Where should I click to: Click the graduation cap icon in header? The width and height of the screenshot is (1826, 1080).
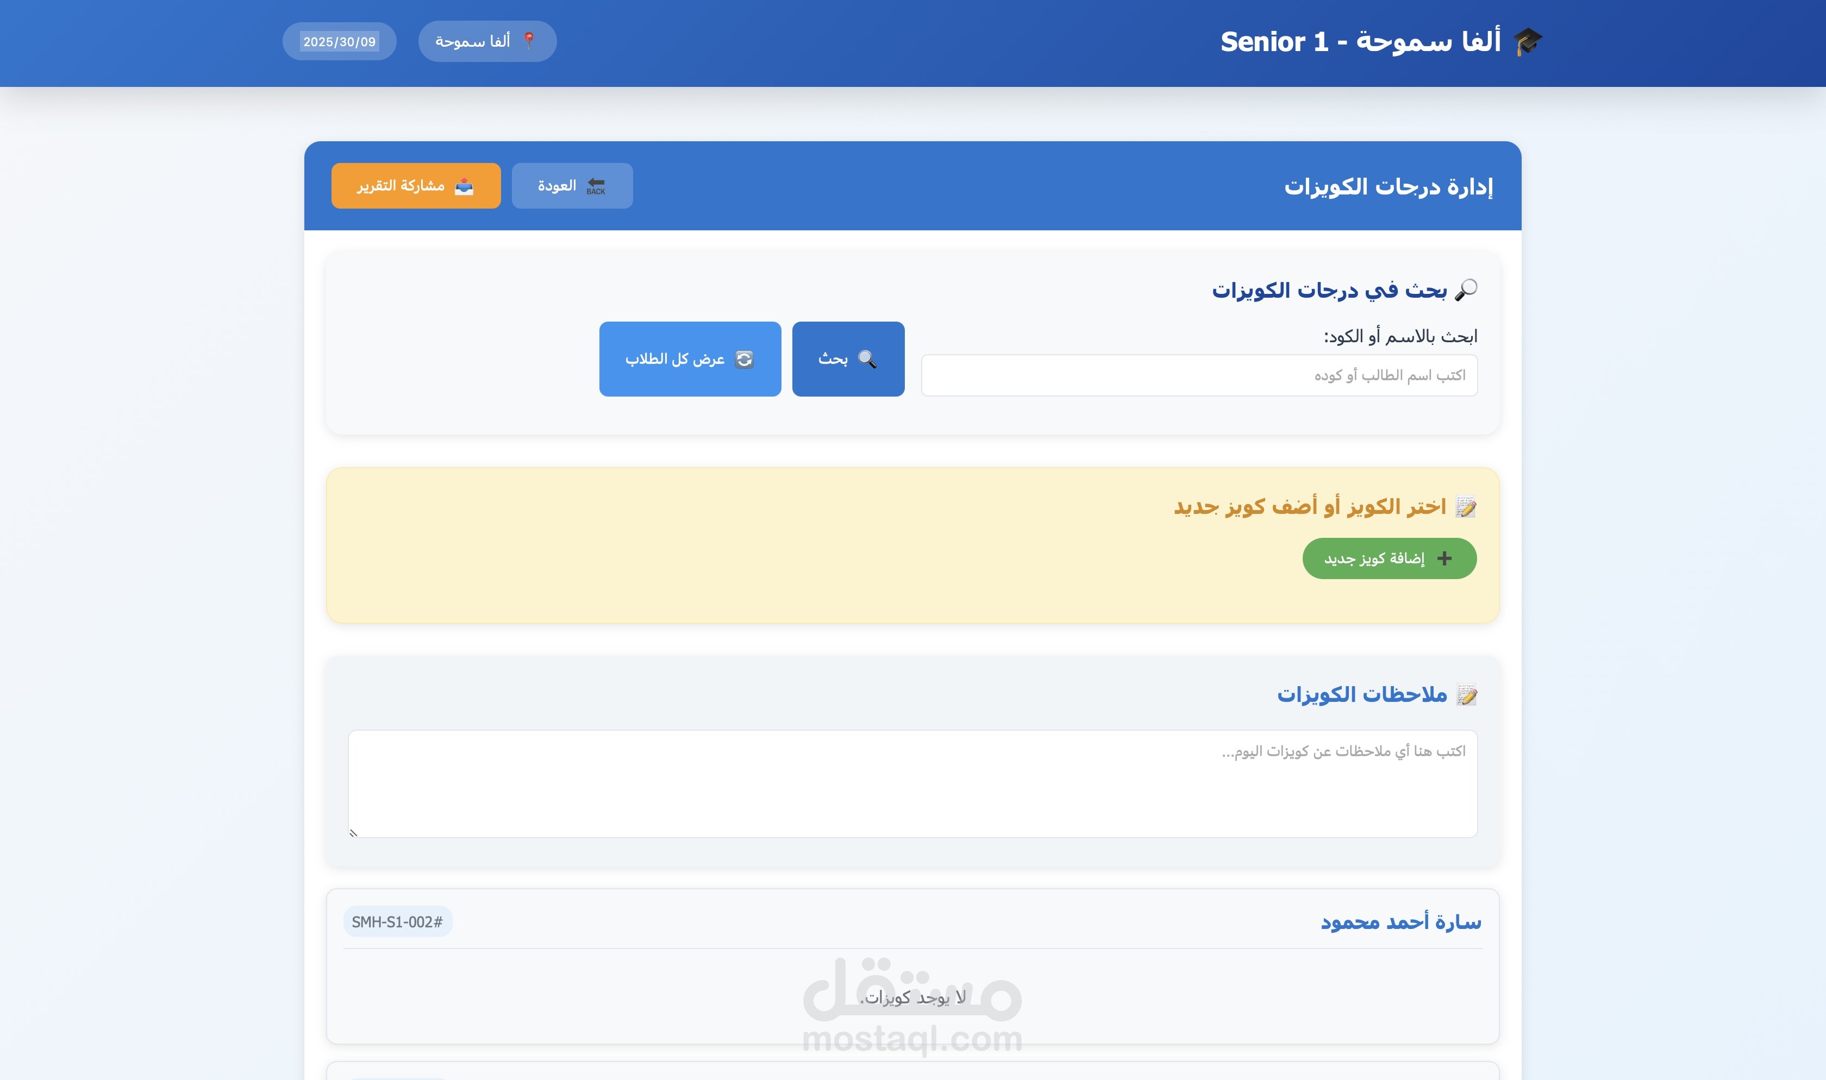[x=1527, y=41]
